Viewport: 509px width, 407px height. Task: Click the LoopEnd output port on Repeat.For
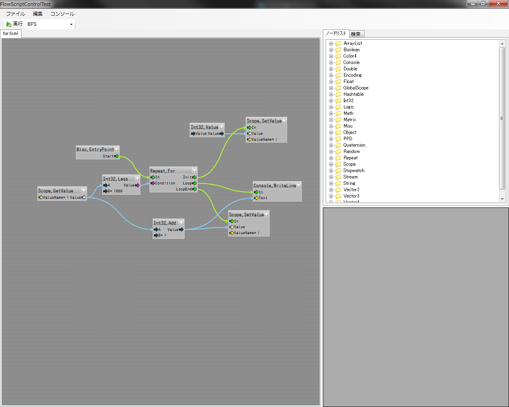click(x=194, y=189)
